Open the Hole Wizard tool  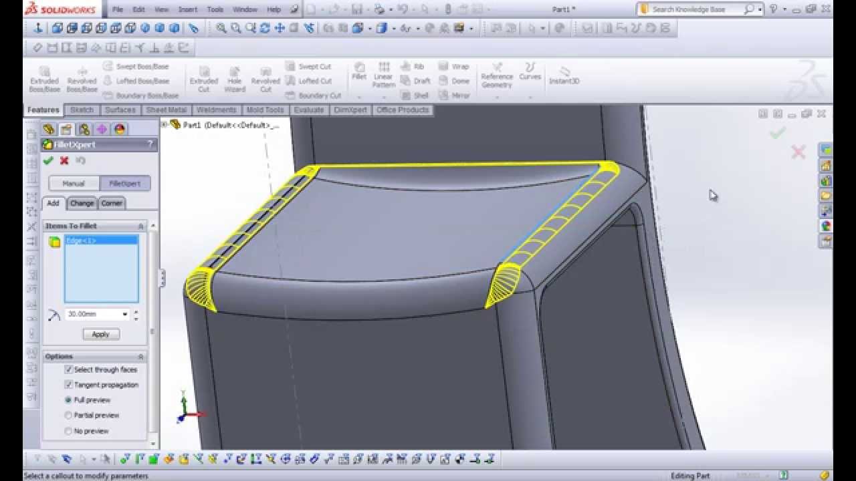tap(235, 79)
